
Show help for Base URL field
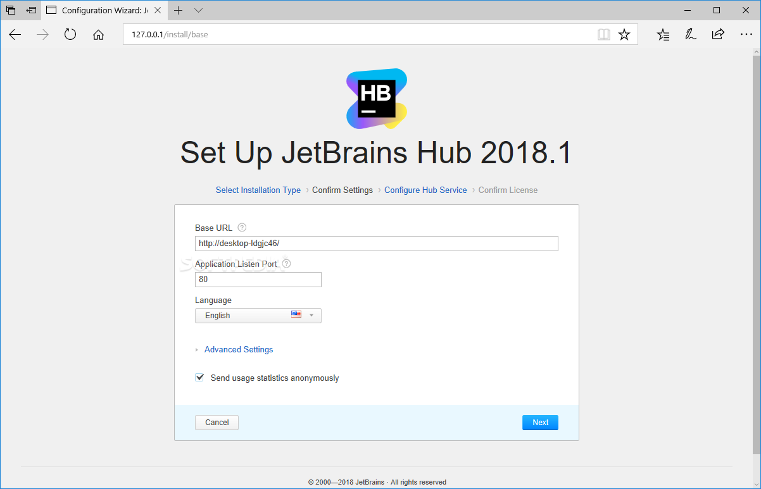click(x=242, y=228)
